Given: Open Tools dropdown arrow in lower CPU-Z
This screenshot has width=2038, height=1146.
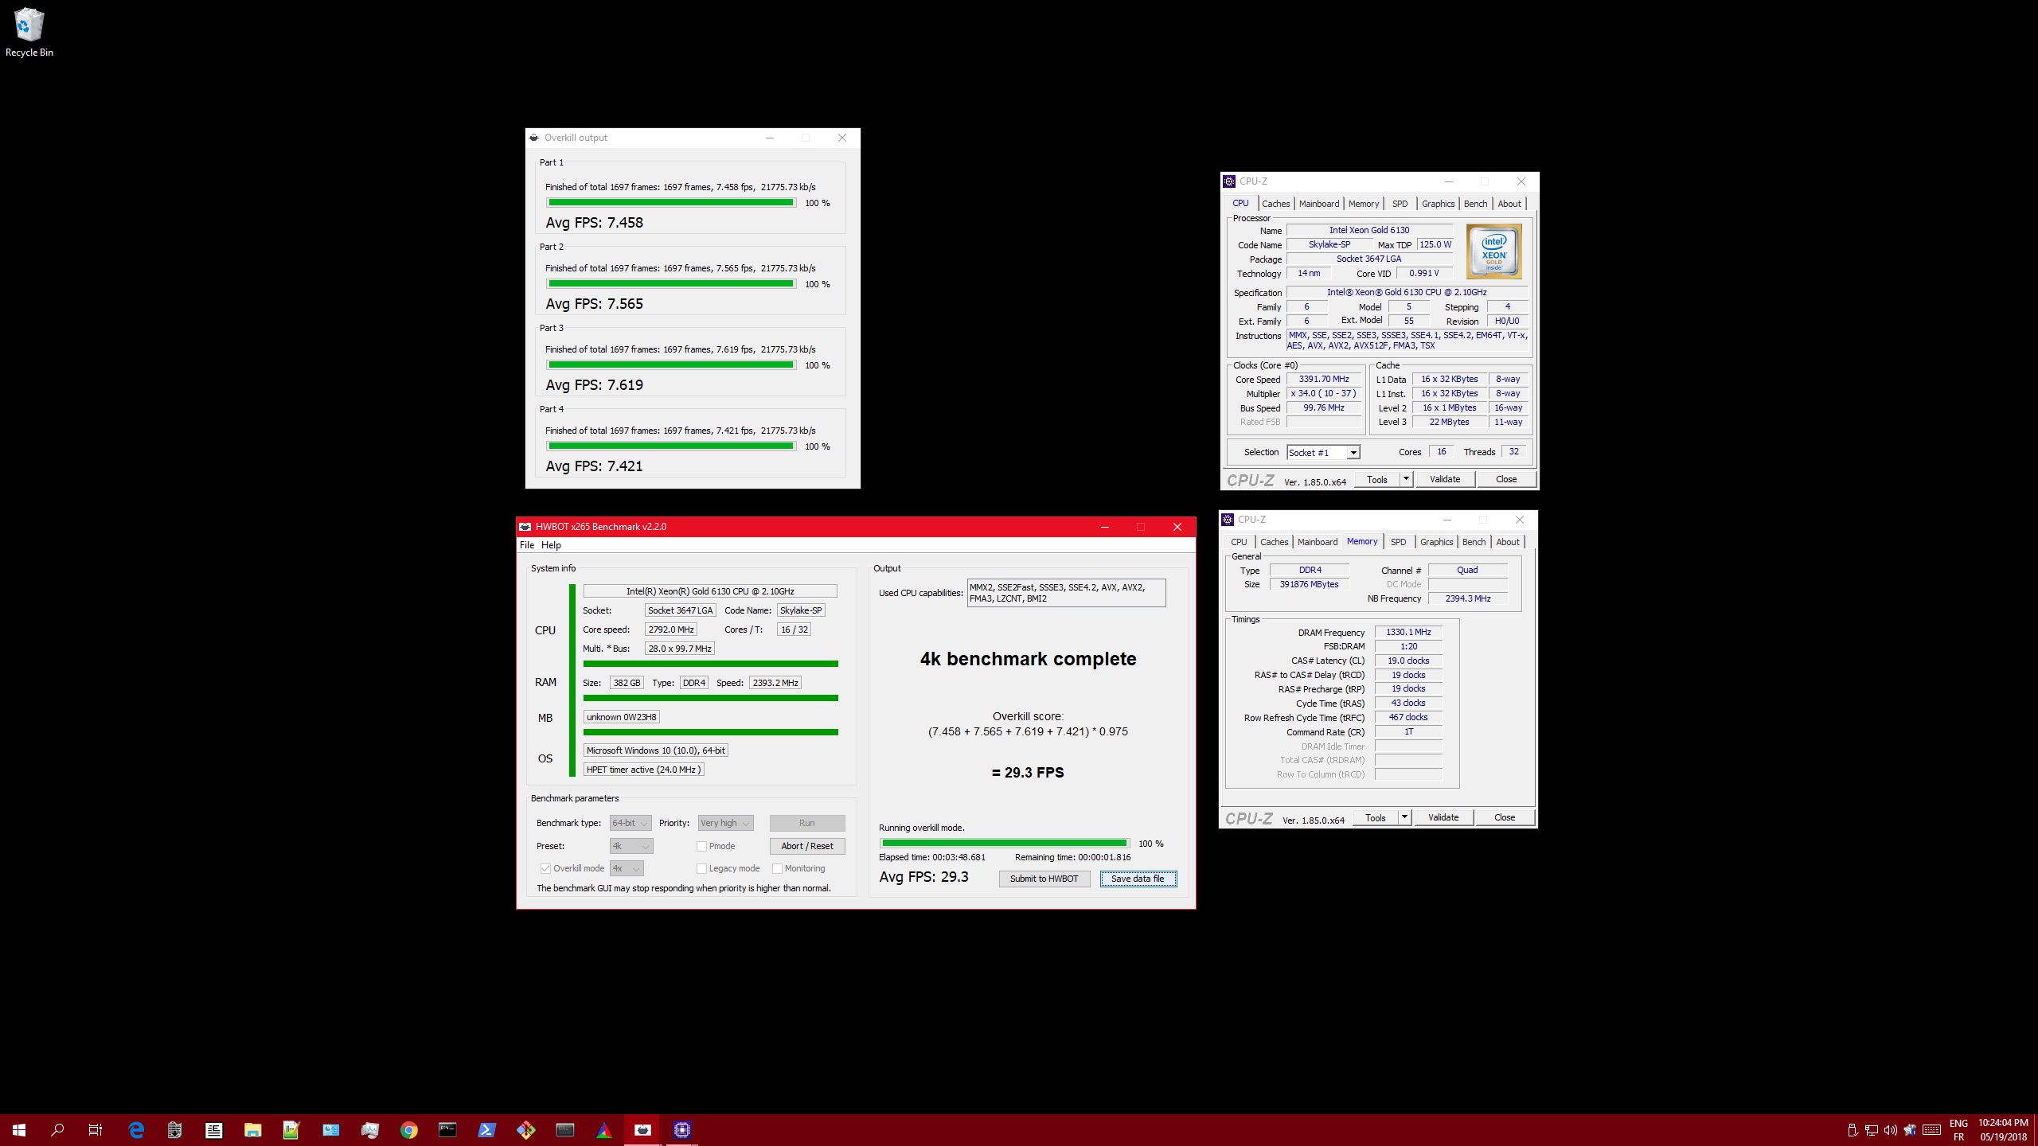Looking at the screenshot, I should click(x=1404, y=817).
